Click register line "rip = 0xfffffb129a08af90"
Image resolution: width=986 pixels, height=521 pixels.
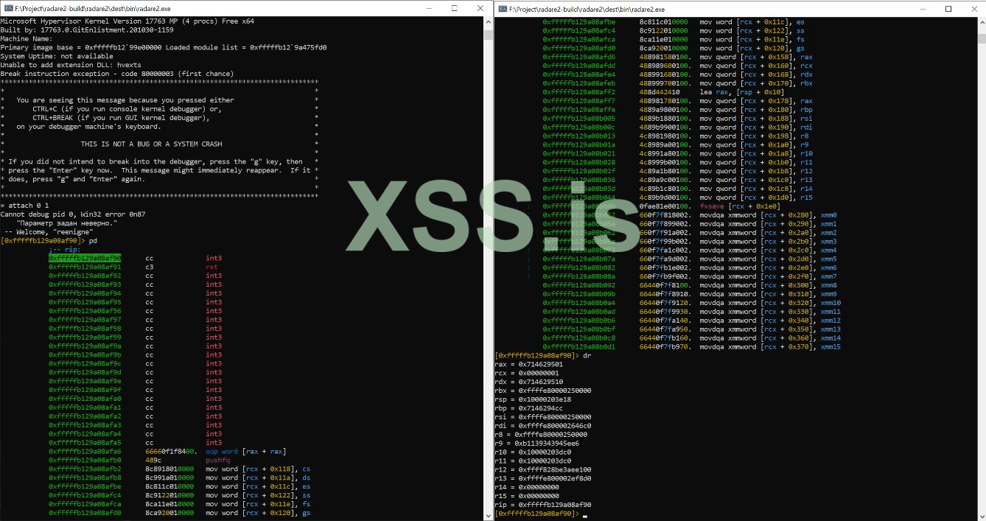point(543,505)
